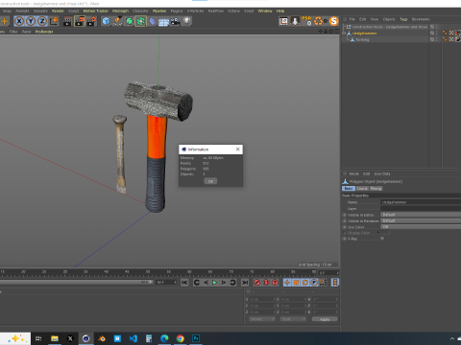Click the green array modeling icon
The image size is (461, 345).
(140, 21)
